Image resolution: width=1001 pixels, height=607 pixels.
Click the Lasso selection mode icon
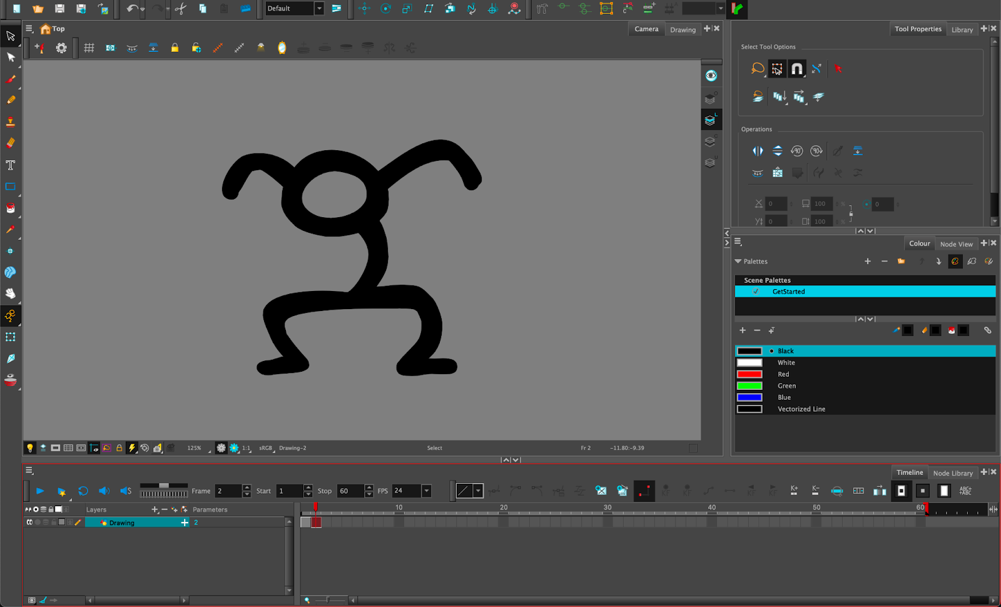[758, 69]
